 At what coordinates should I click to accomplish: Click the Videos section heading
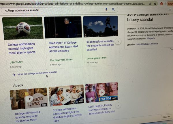pos(18,85)
